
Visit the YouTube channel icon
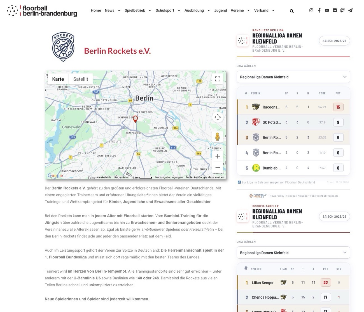click(327, 10)
